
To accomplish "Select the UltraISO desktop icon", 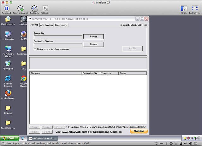I will coord(23,35).
